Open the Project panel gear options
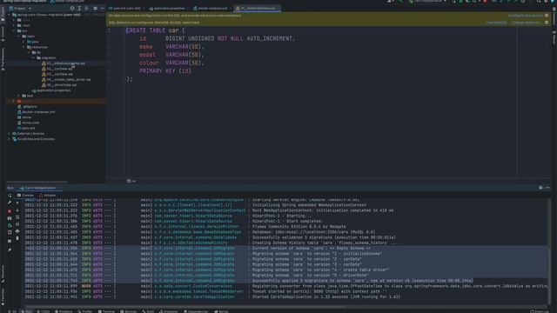 point(95,8)
